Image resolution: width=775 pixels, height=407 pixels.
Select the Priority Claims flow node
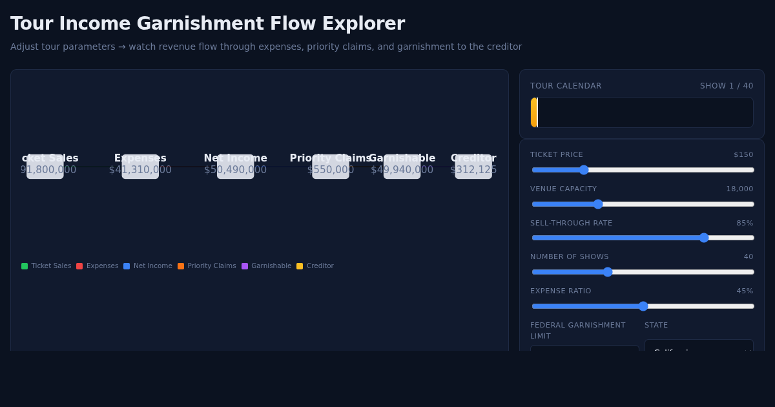331,167
